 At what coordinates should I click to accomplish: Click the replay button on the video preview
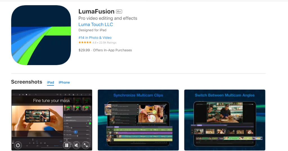click(x=18, y=145)
